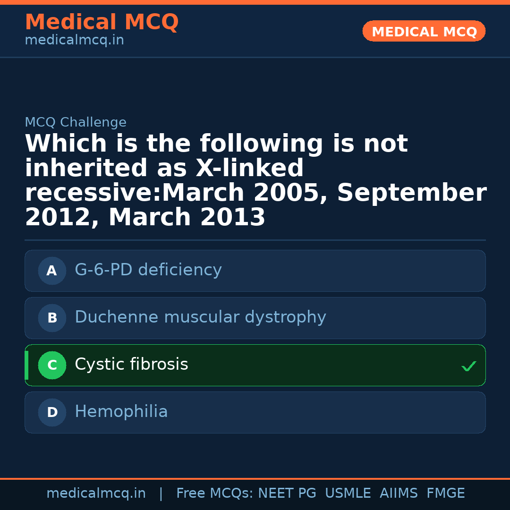Select the Hemophilia answer option
The width and height of the screenshot is (510, 510).
tap(255, 412)
